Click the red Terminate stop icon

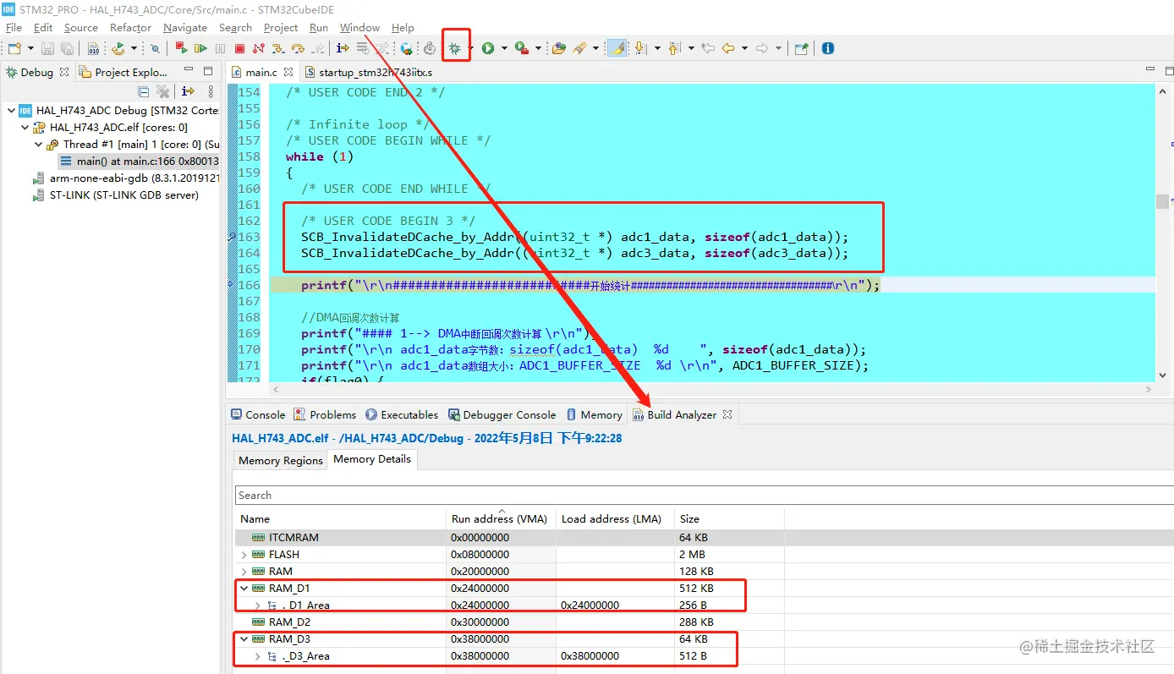[239, 48]
